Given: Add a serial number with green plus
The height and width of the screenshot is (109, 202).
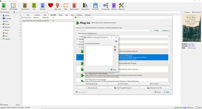Looking at the screenshot, I should (115, 47).
